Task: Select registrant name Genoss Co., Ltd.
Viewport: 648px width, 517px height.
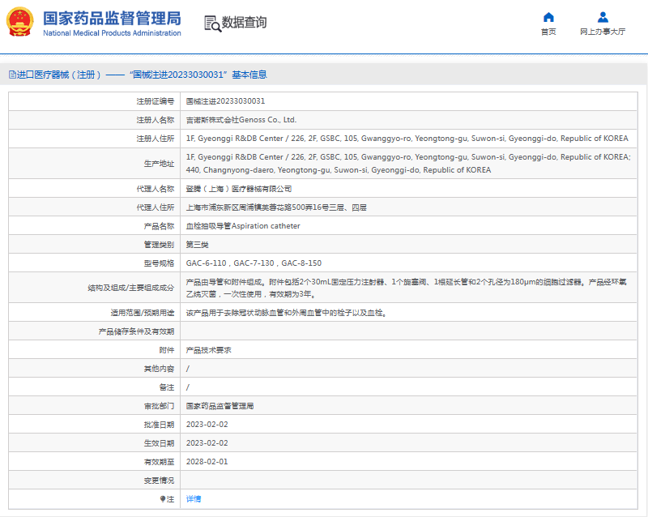Action: 241,120
